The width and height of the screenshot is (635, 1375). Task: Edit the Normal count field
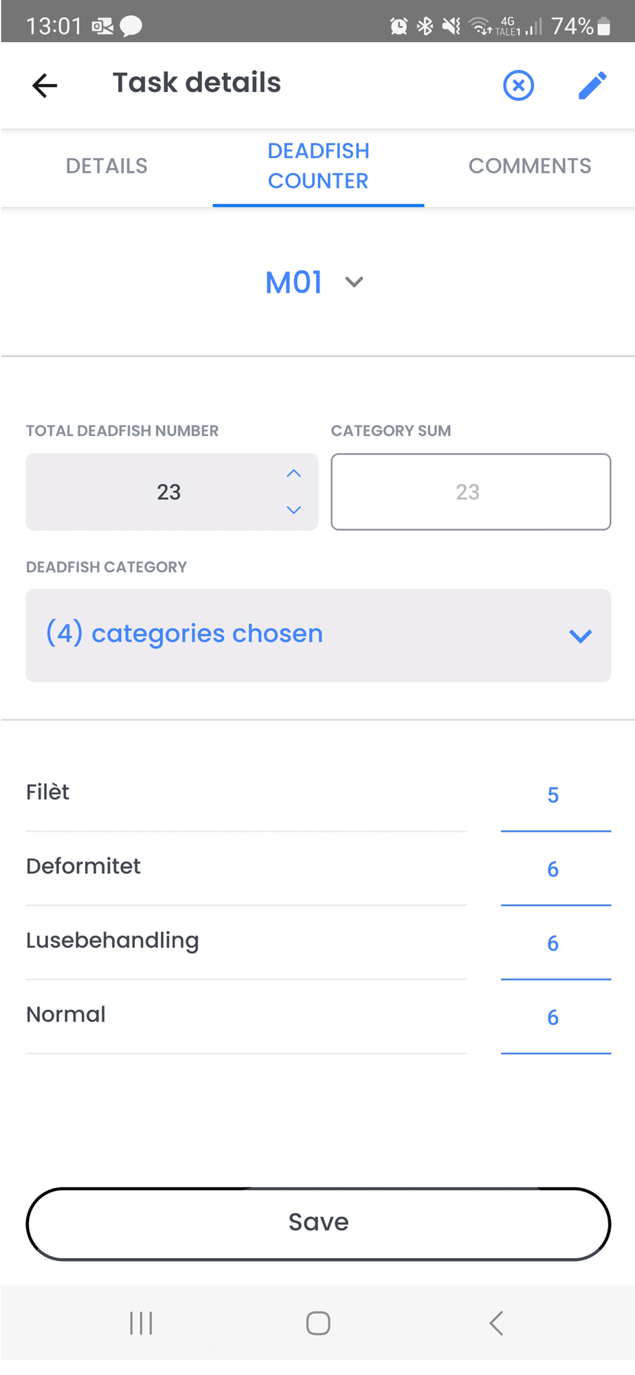pyautogui.click(x=554, y=1018)
